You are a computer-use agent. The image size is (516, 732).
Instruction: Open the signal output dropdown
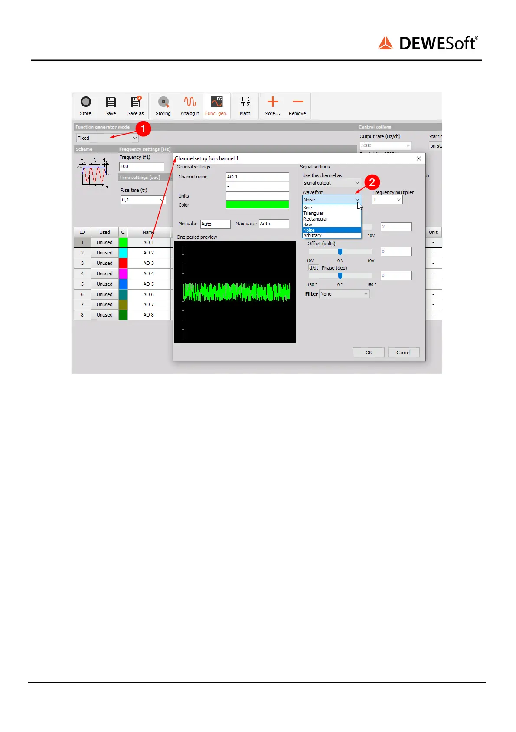pos(332,183)
